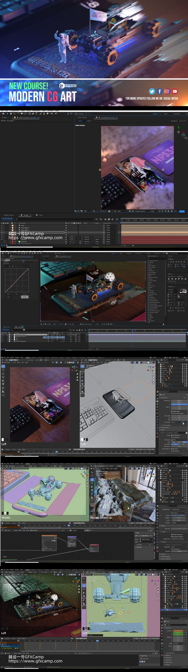Toggle Ligatures checkbox in Character panel
This screenshot has width=188, height=672.
(169, 311)
